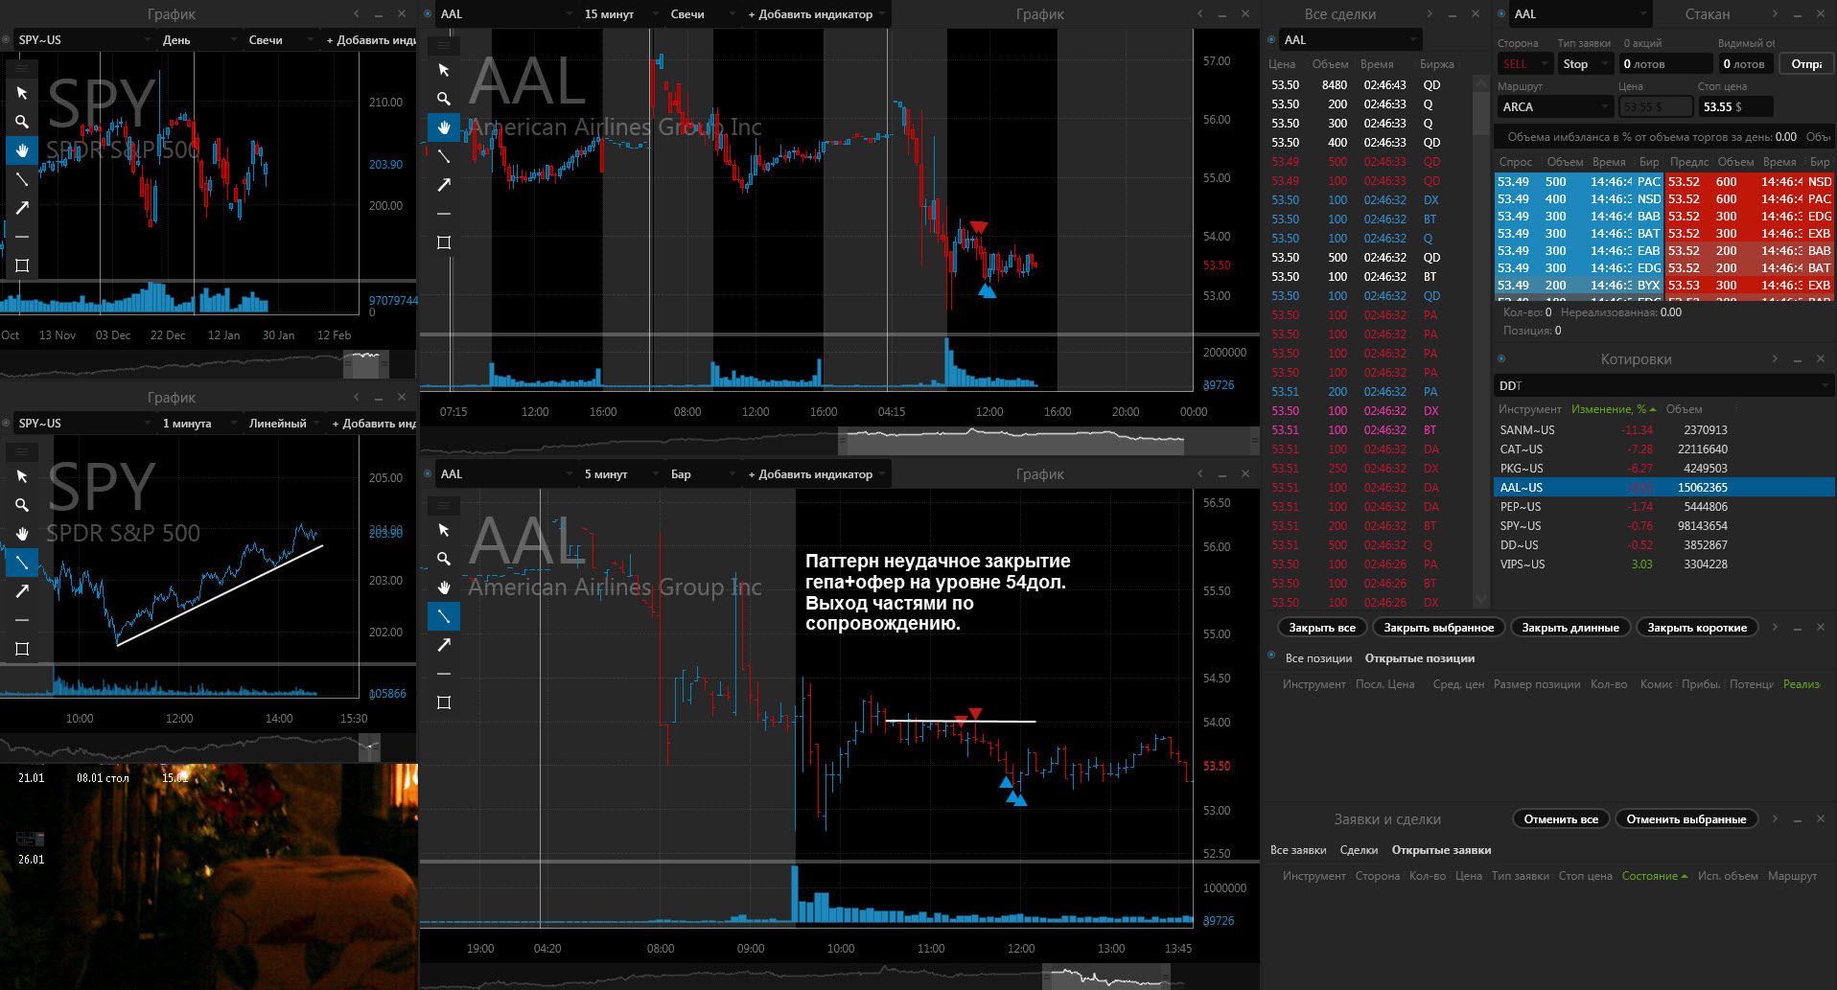This screenshot has width=1837, height=990.
Task: Pick the horizontal line tool in the SPY daily chart
Action: (x=22, y=237)
